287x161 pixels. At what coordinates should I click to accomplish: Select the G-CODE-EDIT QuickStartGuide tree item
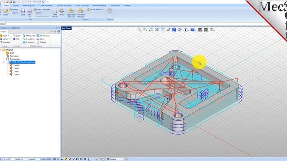pyautogui.click(x=22, y=62)
